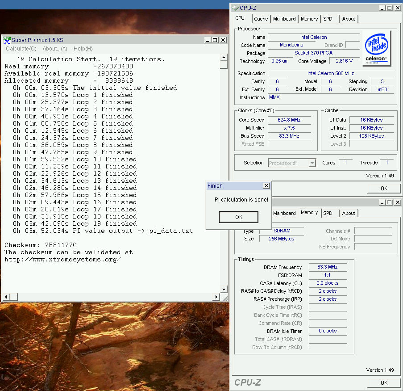Click the memory Type value SDRAM

(x=282, y=231)
